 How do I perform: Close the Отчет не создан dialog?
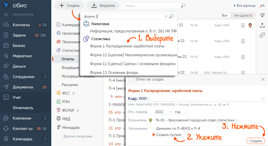[x=263, y=79]
